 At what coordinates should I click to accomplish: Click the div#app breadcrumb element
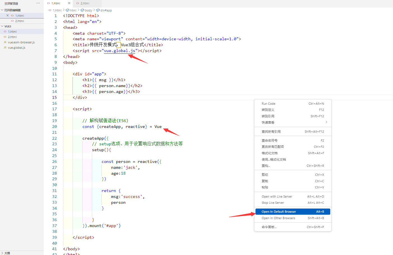(x=106, y=10)
